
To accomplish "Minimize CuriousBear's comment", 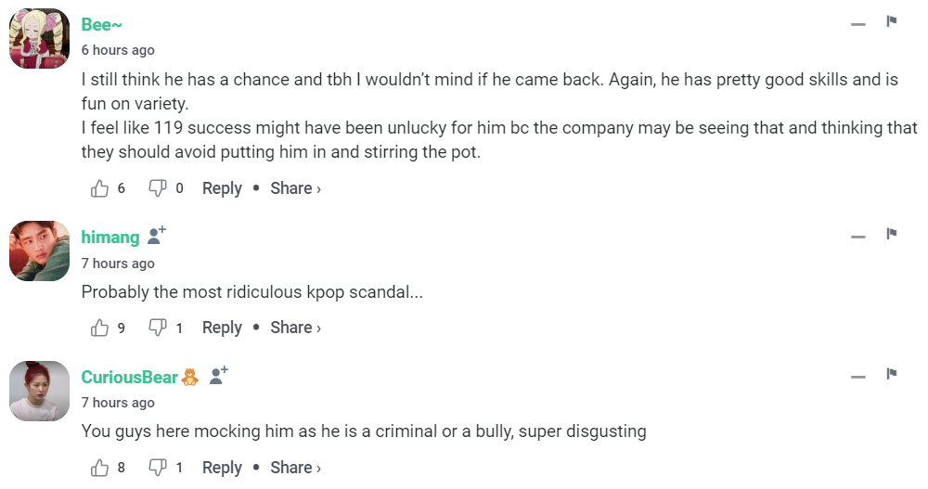I will (x=858, y=376).
